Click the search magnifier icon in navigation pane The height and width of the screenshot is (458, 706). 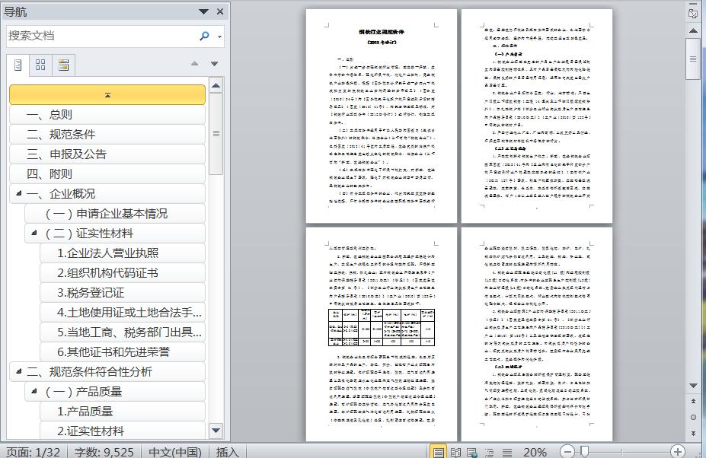coord(204,36)
